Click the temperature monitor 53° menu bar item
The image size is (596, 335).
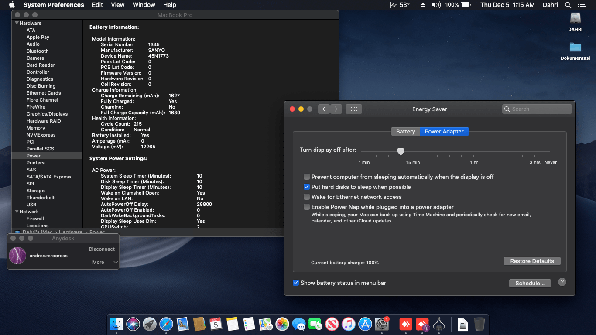click(x=400, y=5)
